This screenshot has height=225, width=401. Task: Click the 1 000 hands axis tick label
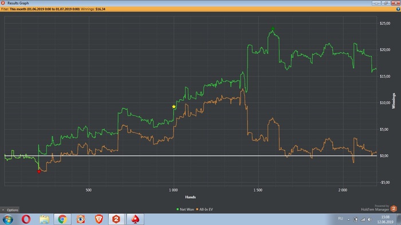tap(173, 190)
